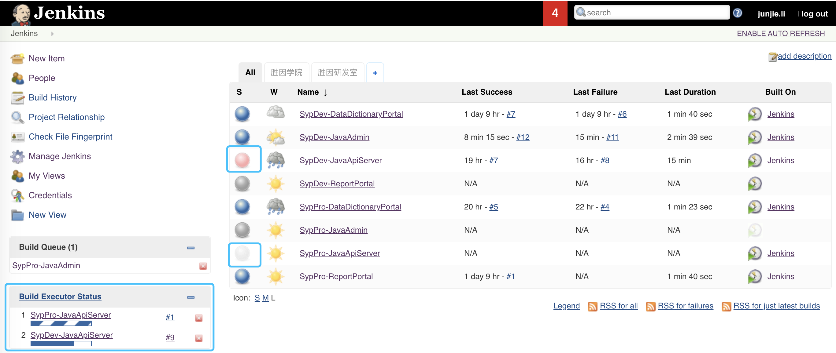This screenshot has width=836, height=353.
Task: Collapse the Build Executor Status panel
Action: point(191,297)
